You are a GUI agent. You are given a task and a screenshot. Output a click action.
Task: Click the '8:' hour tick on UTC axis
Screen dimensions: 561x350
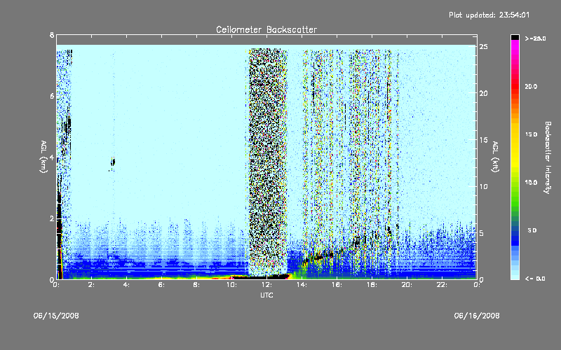[x=196, y=285]
